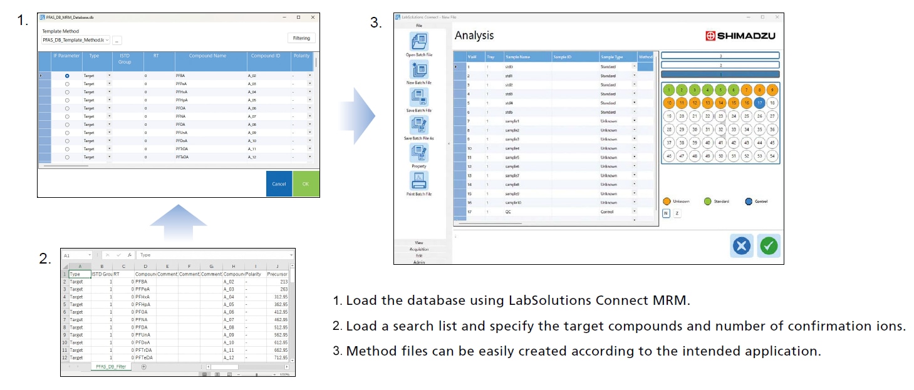Select the IF Parameter radio for PFDA
The width and height of the screenshot is (914, 390).
(x=67, y=125)
